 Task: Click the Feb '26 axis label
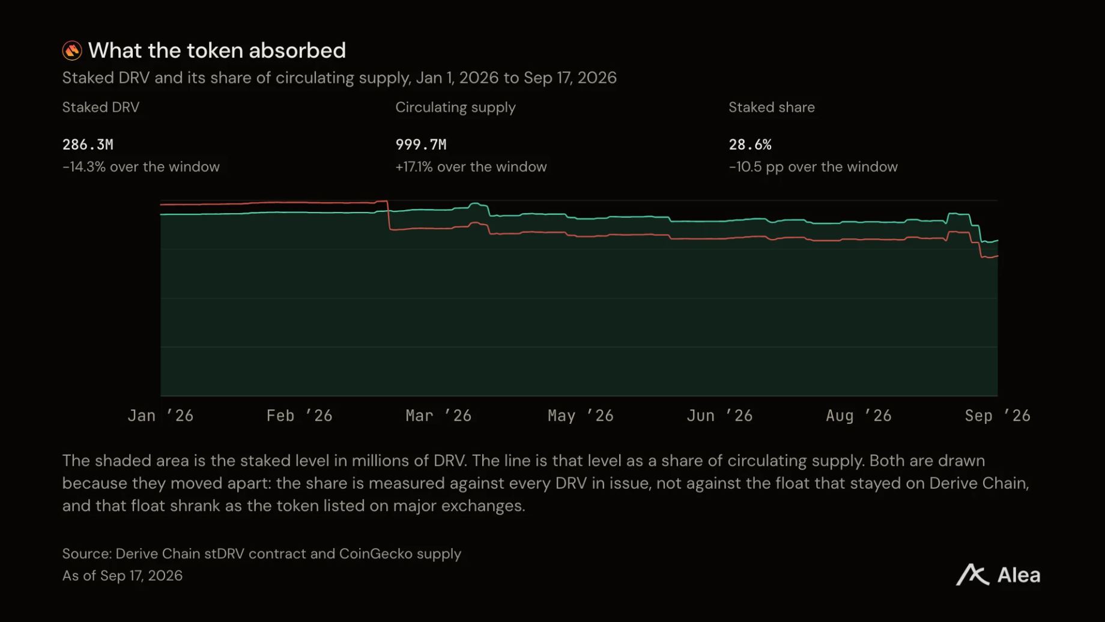(x=299, y=415)
